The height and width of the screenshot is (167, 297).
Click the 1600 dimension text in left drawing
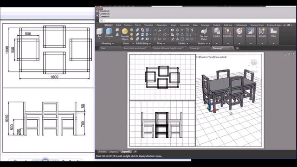coord(54,77)
